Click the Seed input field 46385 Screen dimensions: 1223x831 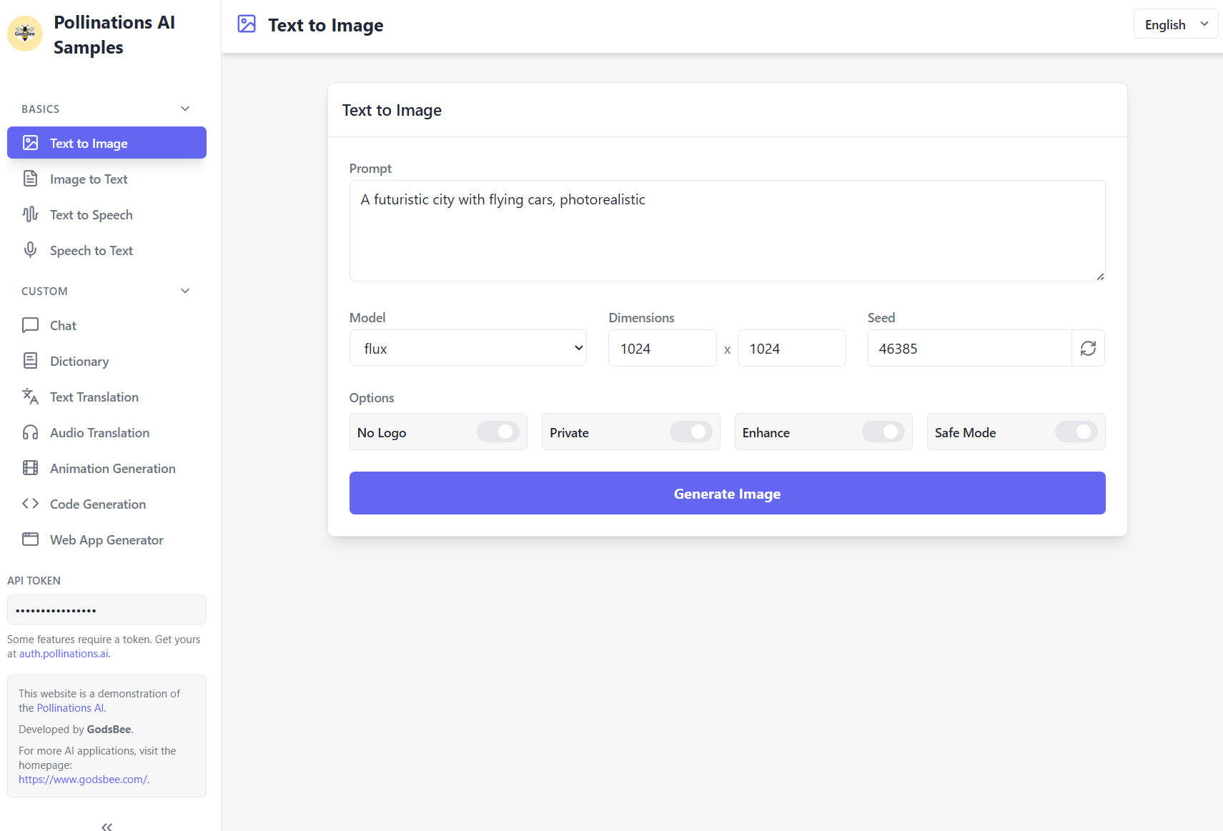pos(969,348)
